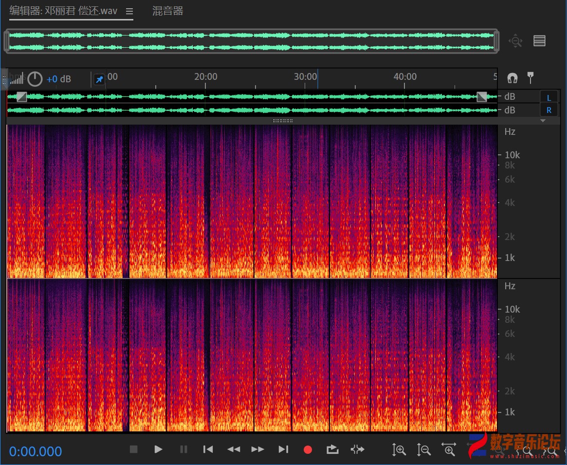Zoom in amplitude

(x=399, y=450)
